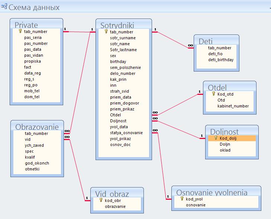The width and height of the screenshot is (271, 219).
Task: Click the key icon next to kod_yvol
Action: (182, 199)
